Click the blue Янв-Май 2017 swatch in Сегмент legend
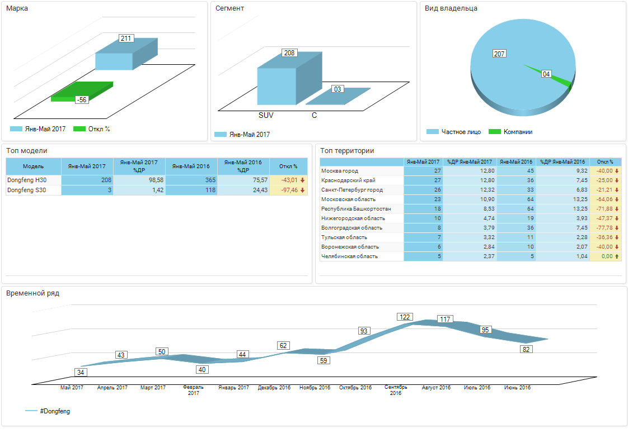 221,135
